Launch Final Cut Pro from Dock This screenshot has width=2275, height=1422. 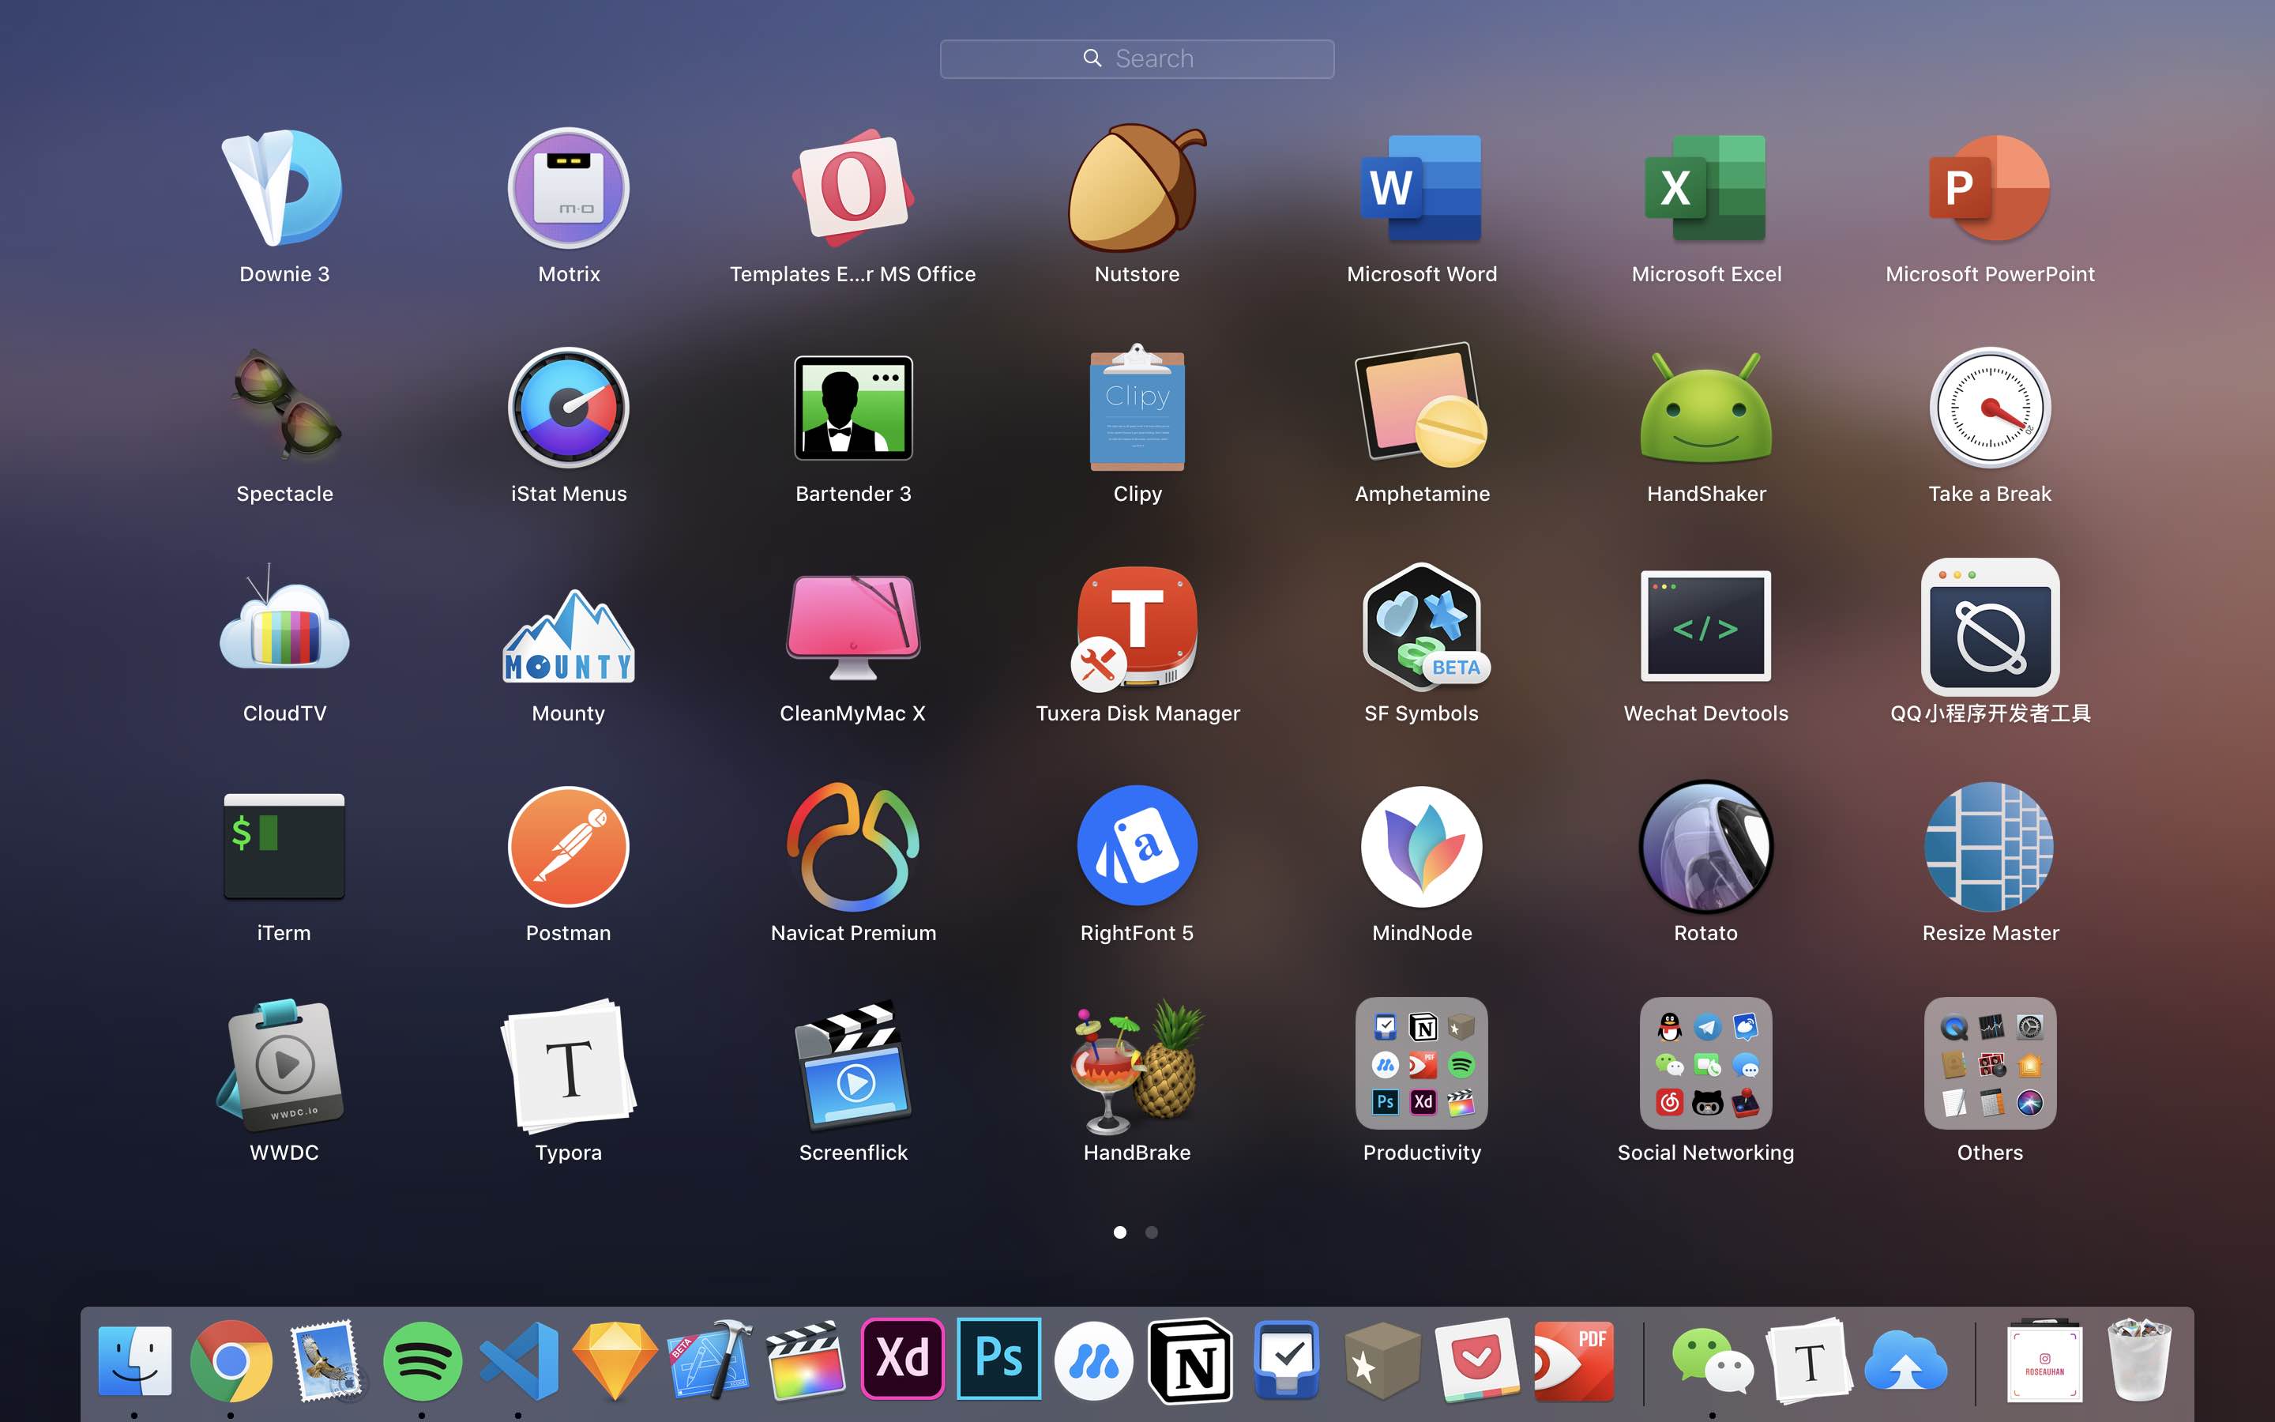tap(806, 1360)
